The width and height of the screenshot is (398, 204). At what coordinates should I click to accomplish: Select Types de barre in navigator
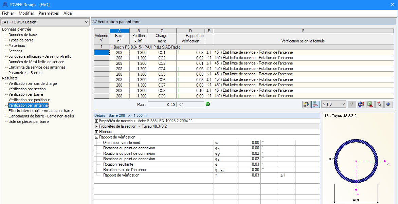tap(21, 40)
